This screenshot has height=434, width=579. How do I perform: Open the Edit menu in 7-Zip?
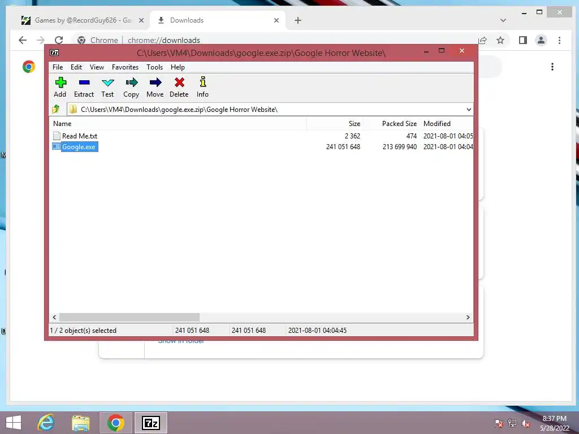click(76, 67)
